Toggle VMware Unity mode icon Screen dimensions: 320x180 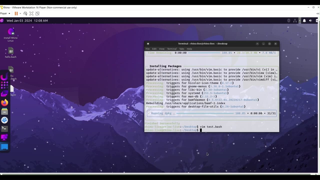click(x=37, y=13)
